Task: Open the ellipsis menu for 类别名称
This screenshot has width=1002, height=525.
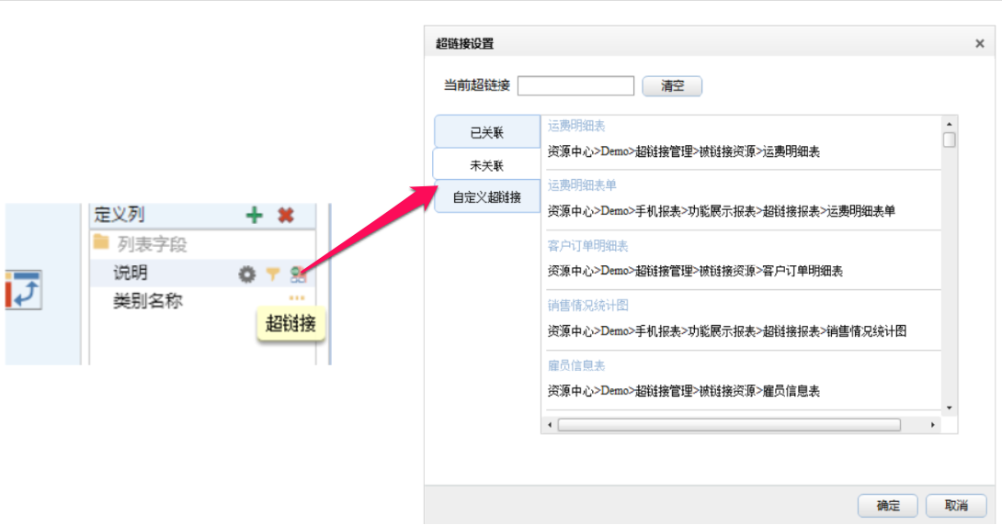Action: 297,298
